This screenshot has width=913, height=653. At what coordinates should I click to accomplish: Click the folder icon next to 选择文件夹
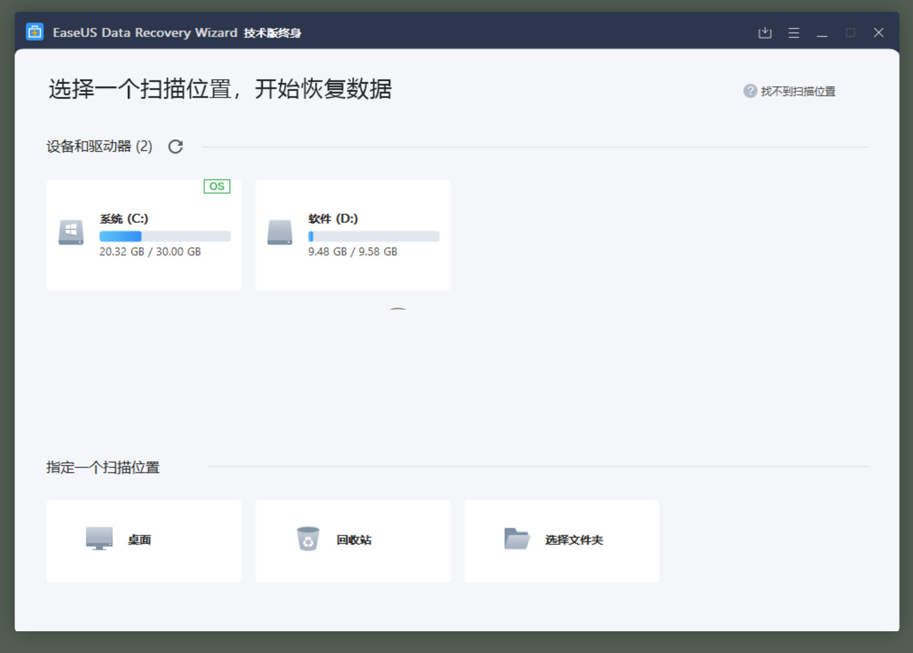[516, 538]
